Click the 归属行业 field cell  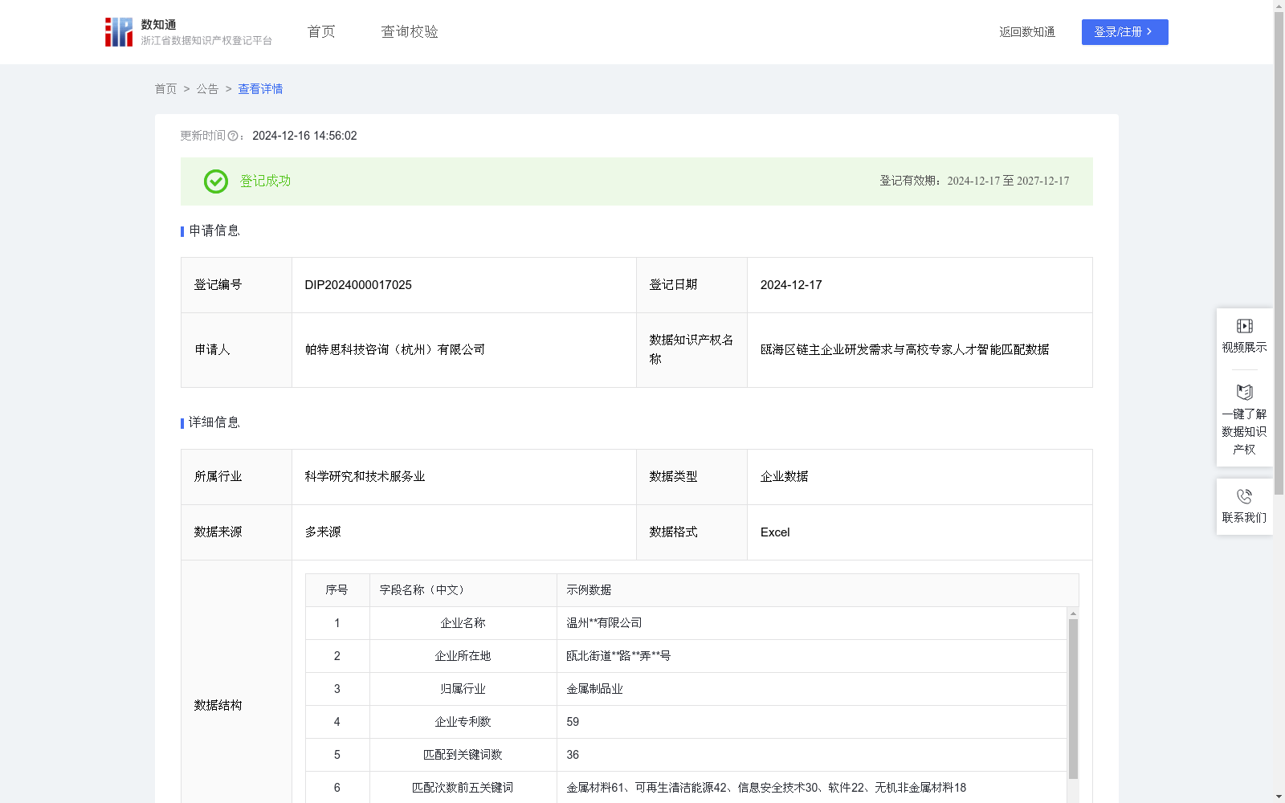463,689
